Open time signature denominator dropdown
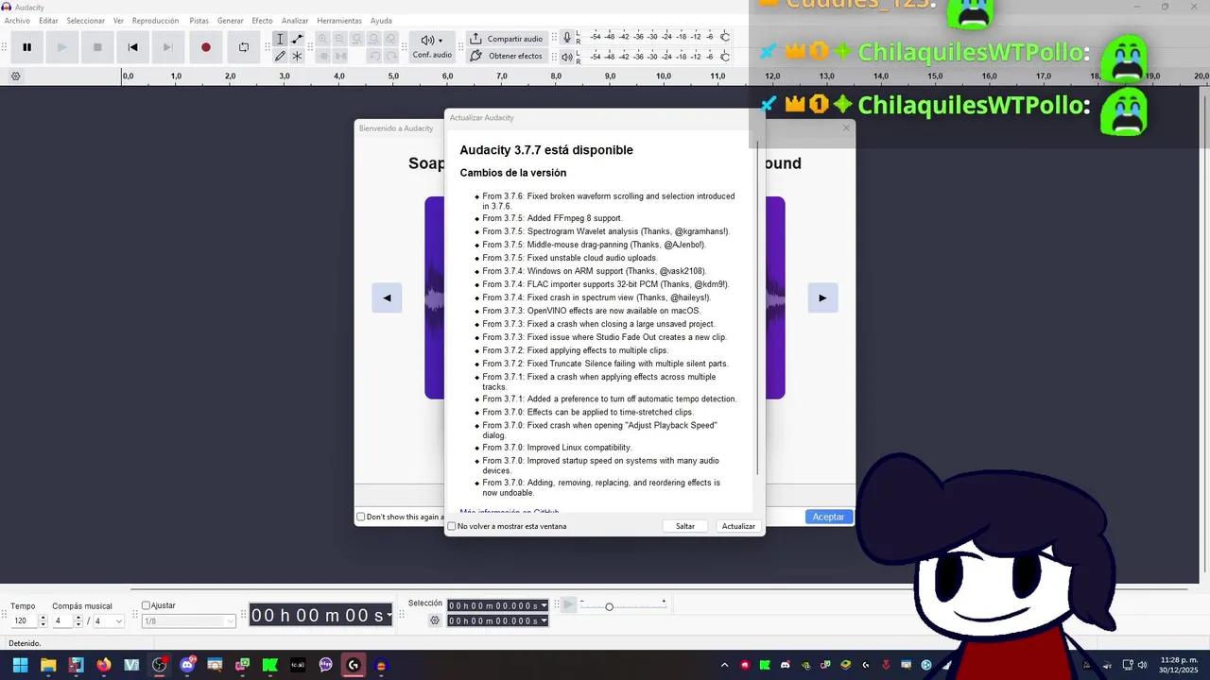This screenshot has width=1210, height=680. tap(118, 620)
